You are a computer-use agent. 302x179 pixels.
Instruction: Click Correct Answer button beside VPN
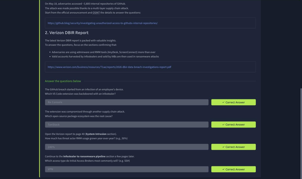point(233,169)
